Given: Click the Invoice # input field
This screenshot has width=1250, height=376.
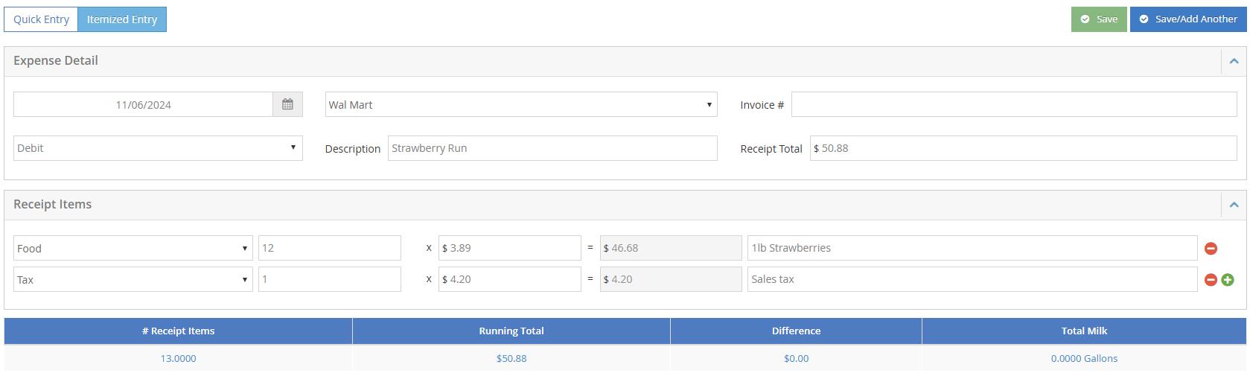Looking at the screenshot, I should point(1014,105).
